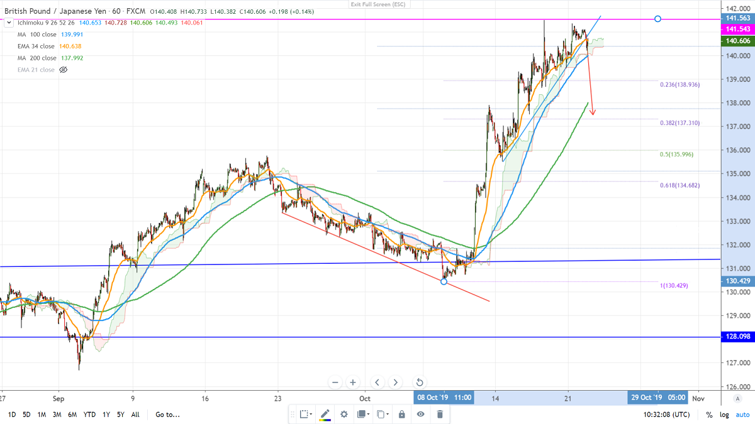
Task: Select the MA 200 close legend
Action: [x=37, y=58]
